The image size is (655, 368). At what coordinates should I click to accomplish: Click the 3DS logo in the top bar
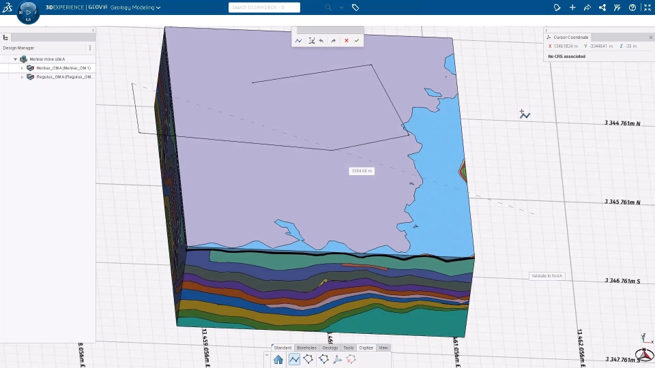(8, 7)
